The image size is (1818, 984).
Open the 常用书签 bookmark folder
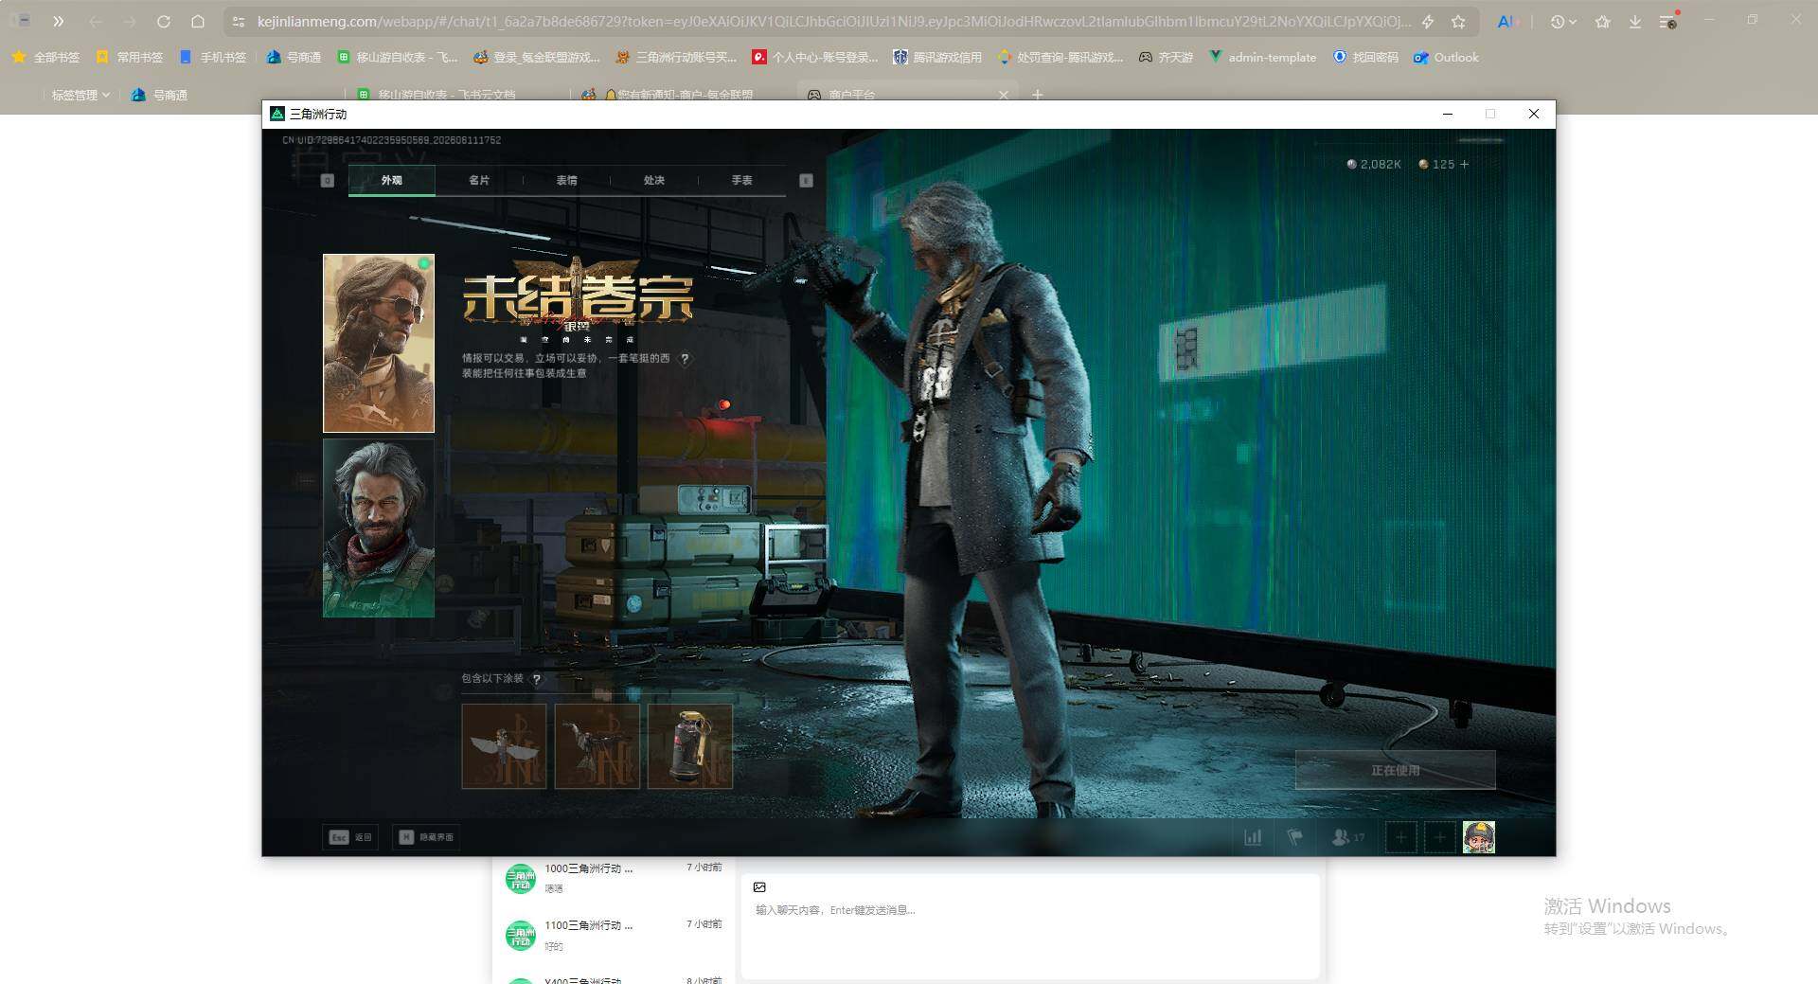tap(130, 58)
